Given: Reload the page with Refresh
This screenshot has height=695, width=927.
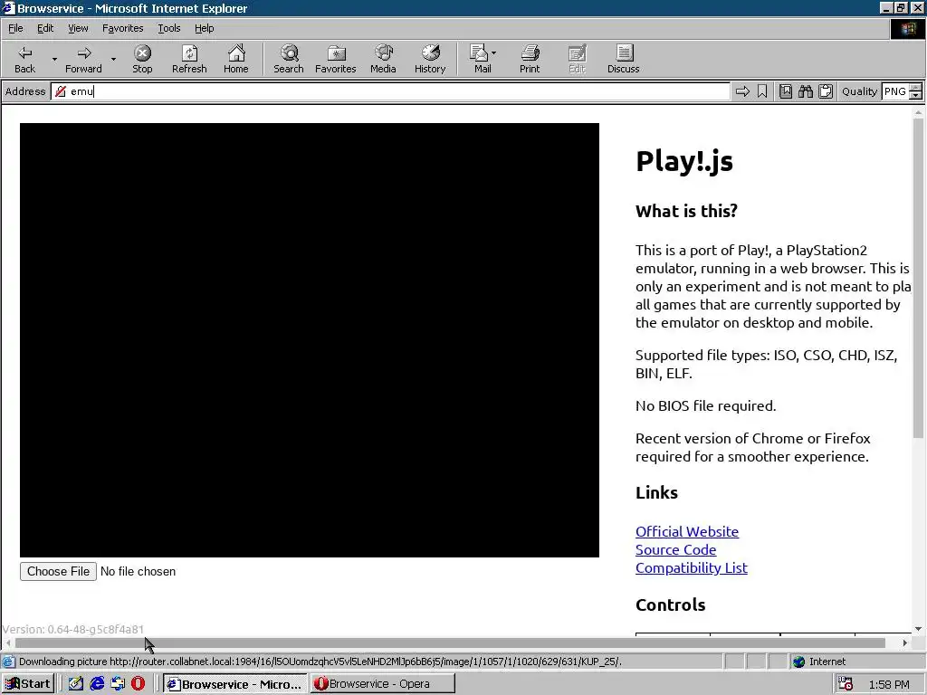Looking at the screenshot, I should pyautogui.click(x=189, y=59).
